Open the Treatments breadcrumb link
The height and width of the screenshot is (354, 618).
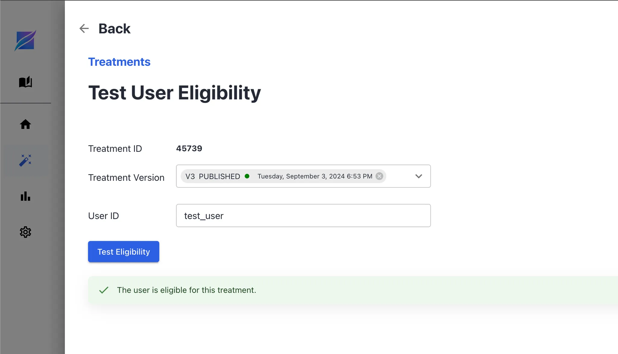coord(119,62)
